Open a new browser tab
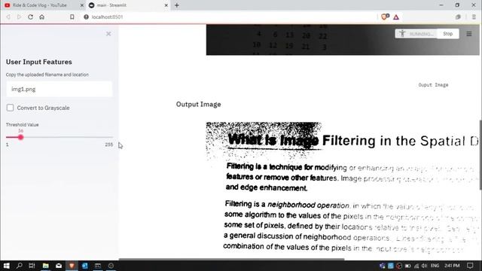This screenshot has height=271, width=482. point(177,5)
